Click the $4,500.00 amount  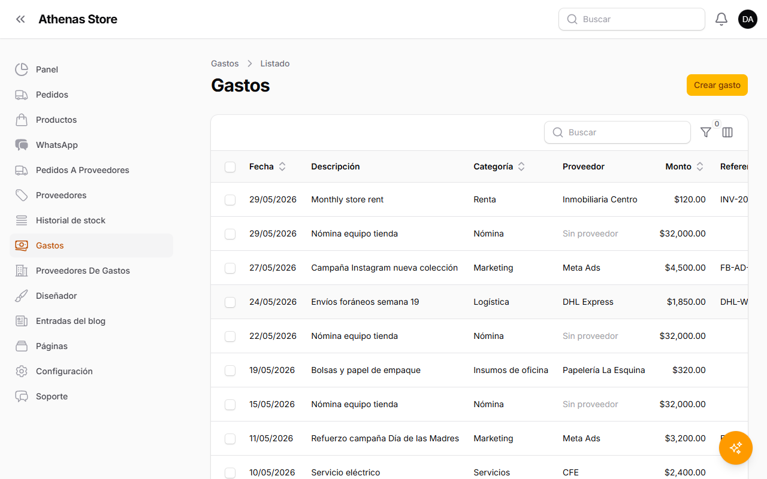tap(685, 268)
